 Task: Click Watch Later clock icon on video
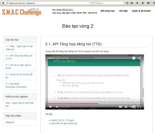[x=134, y=58]
